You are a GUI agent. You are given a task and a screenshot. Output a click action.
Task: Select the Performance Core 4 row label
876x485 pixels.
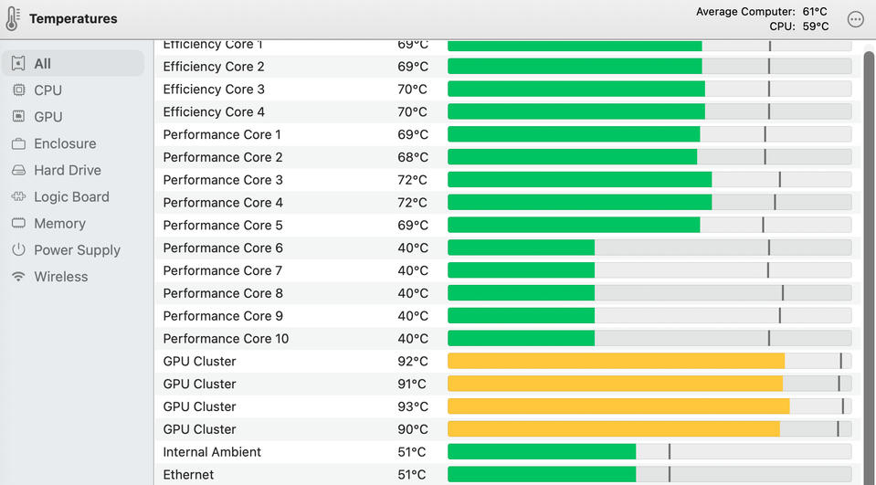223,203
